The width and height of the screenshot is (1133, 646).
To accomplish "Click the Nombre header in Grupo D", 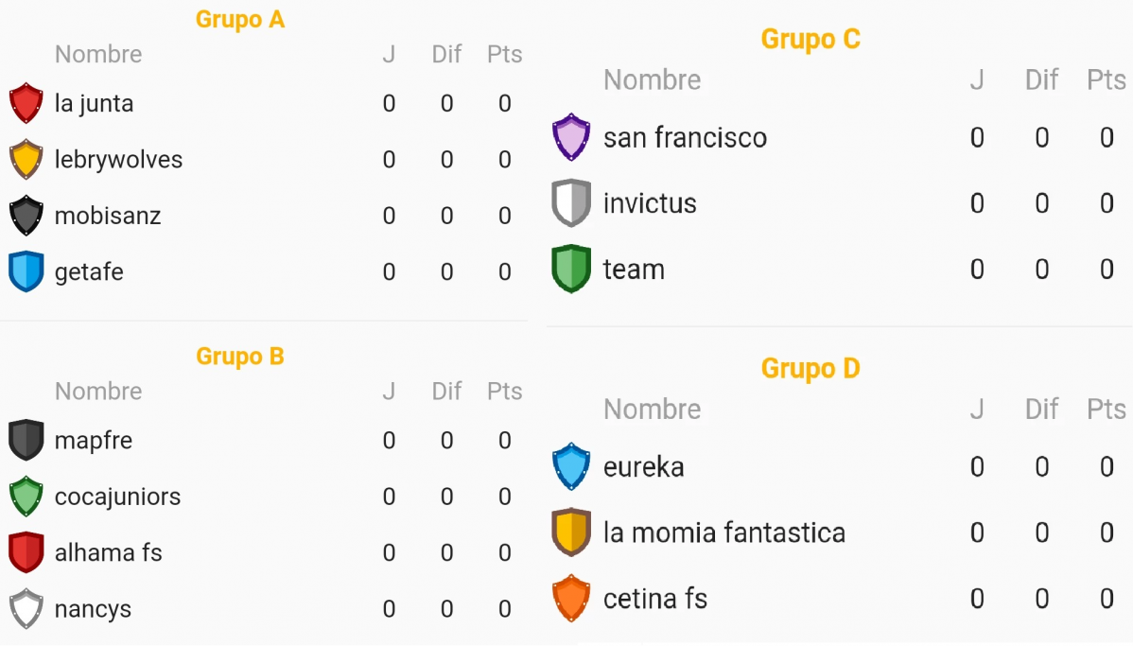I will (652, 409).
